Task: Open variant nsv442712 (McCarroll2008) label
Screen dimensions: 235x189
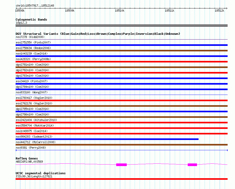Action: coord(36,142)
